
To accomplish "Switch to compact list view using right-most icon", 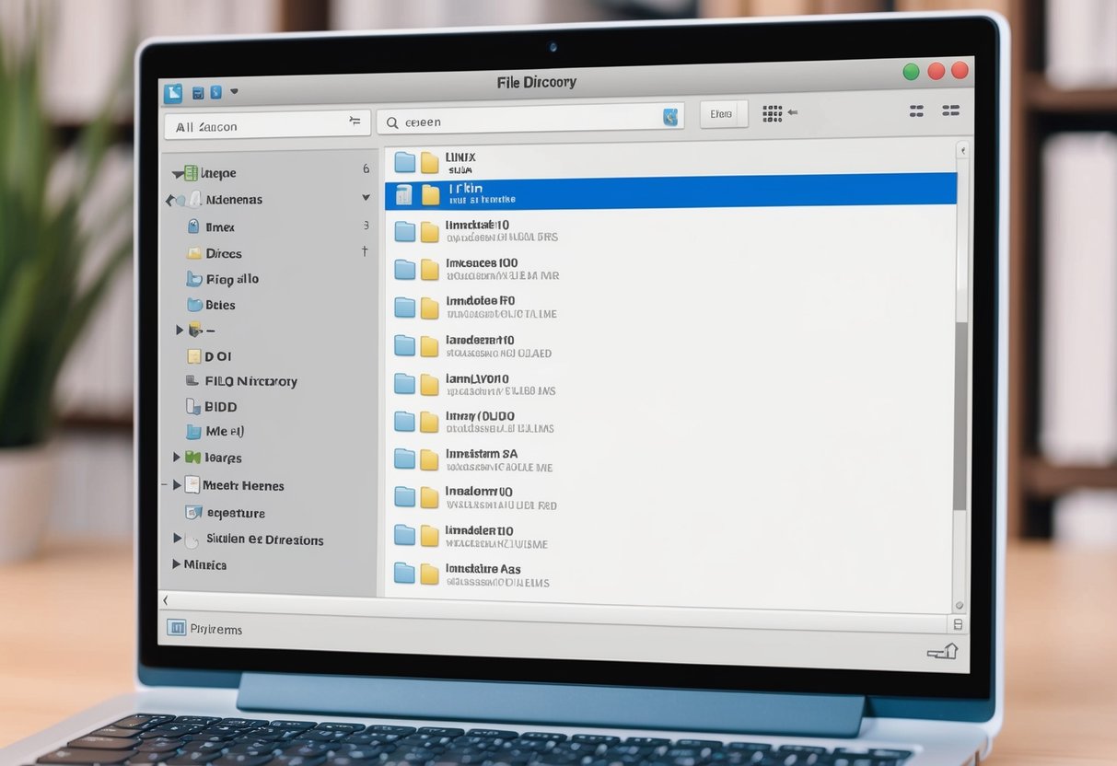I will (951, 110).
